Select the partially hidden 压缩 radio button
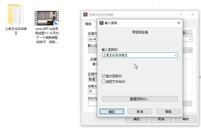This screenshot has width=201, height=128. (94, 64)
